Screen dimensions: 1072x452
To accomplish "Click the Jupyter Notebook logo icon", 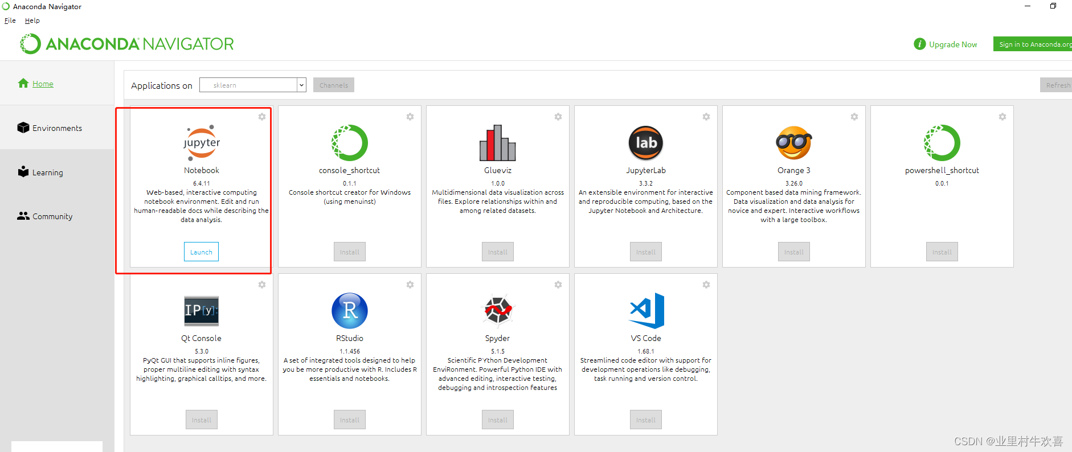I will [202, 142].
